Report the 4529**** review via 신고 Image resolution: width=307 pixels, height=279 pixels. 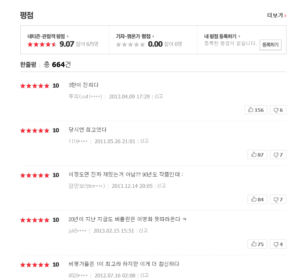click(144, 275)
